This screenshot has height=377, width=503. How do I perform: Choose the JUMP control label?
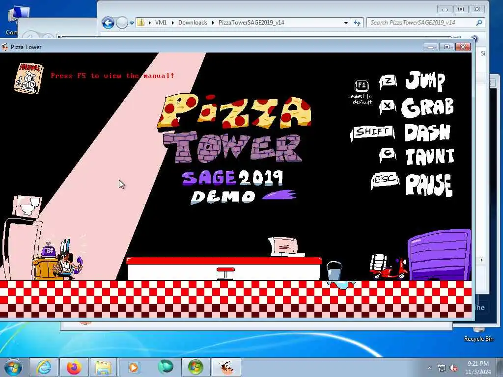[x=425, y=81]
